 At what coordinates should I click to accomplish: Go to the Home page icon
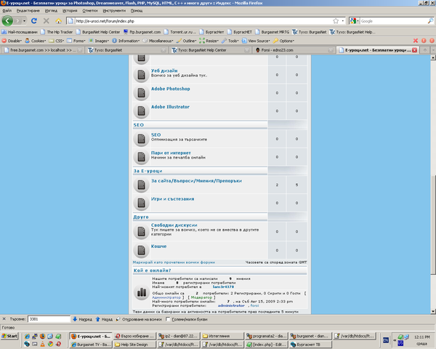click(x=58, y=21)
